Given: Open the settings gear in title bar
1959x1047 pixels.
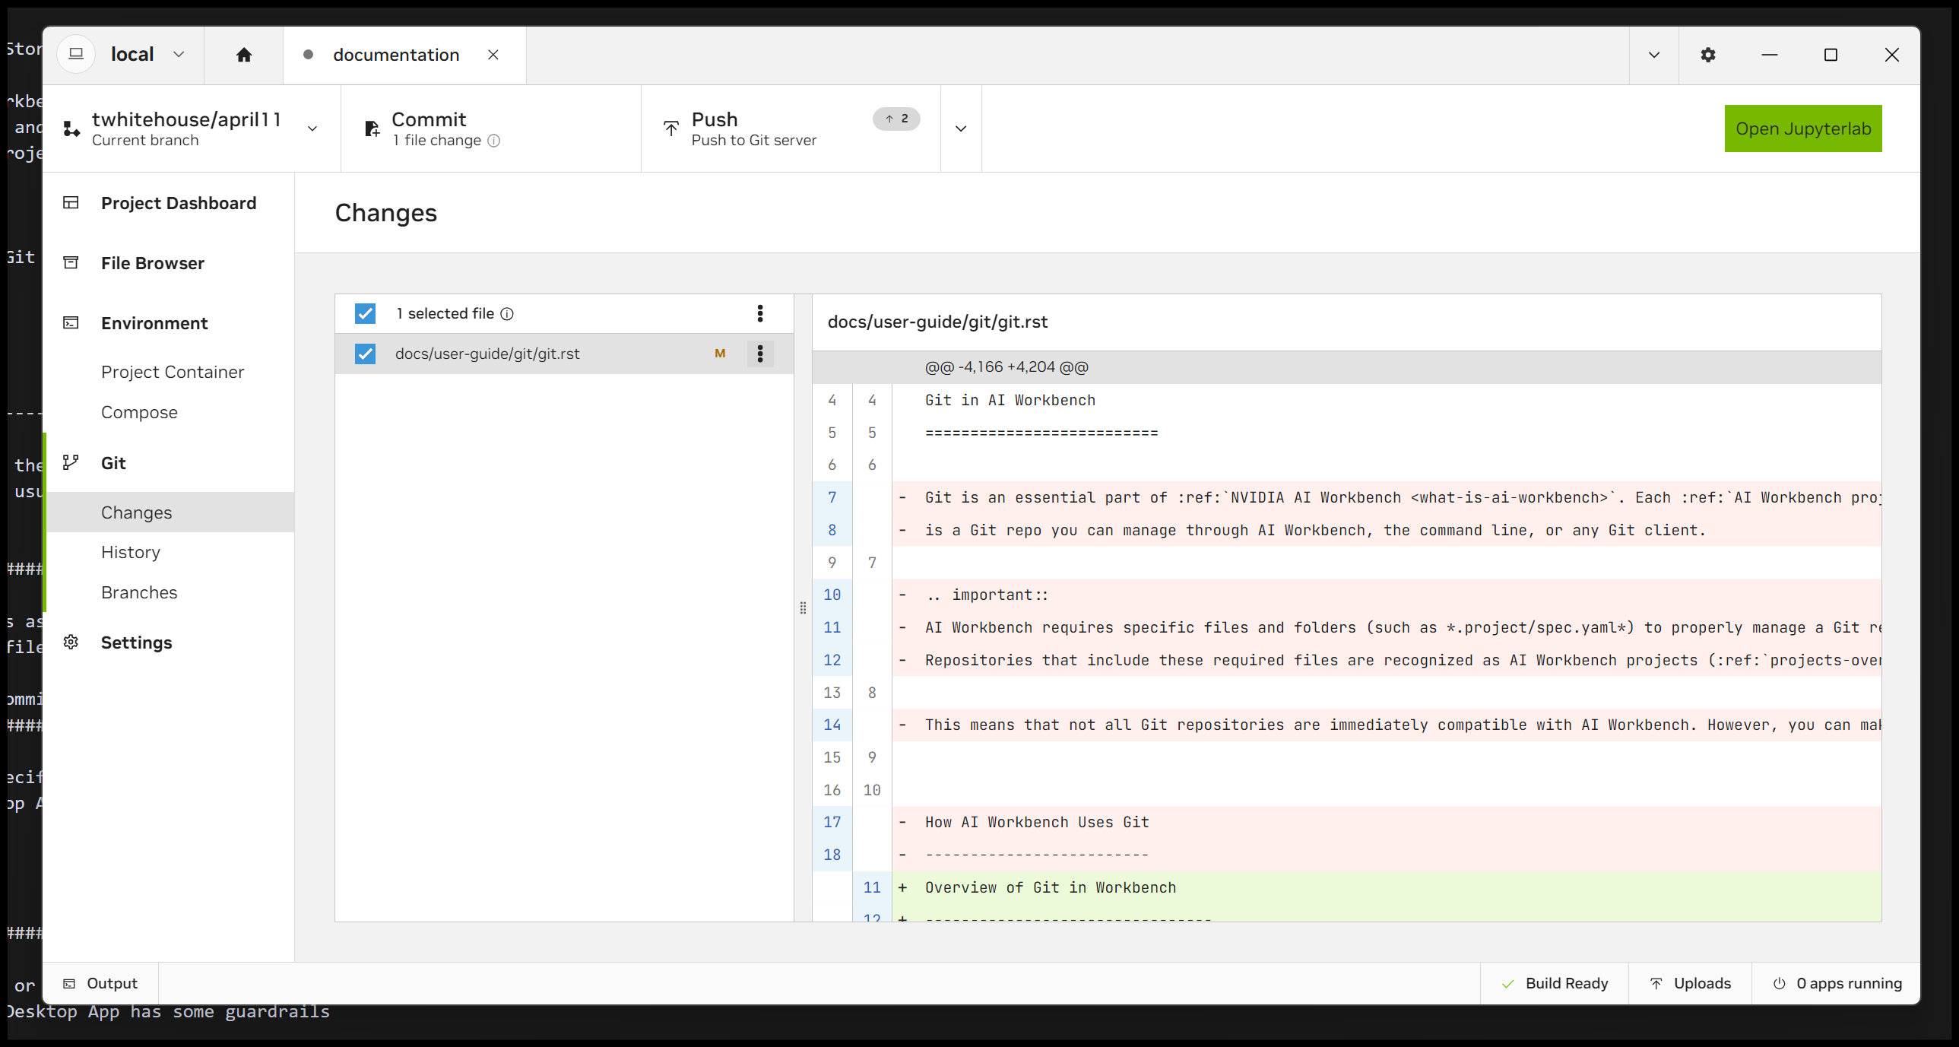Looking at the screenshot, I should coord(1708,55).
